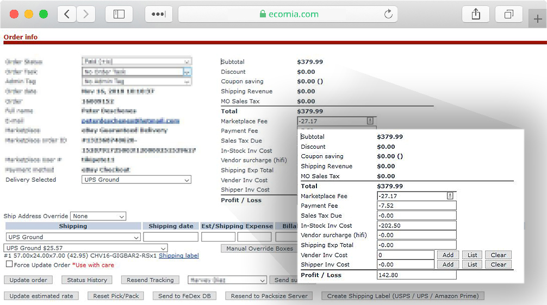Expand the Delivery Selected UPS Ground dropdown
The image size is (547, 305).
click(136, 180)
